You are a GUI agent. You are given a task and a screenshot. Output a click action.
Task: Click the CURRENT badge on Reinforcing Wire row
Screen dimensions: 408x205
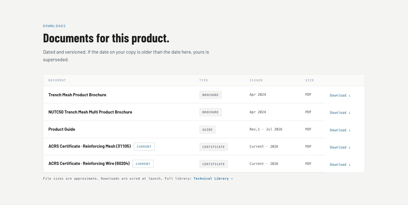143,164
